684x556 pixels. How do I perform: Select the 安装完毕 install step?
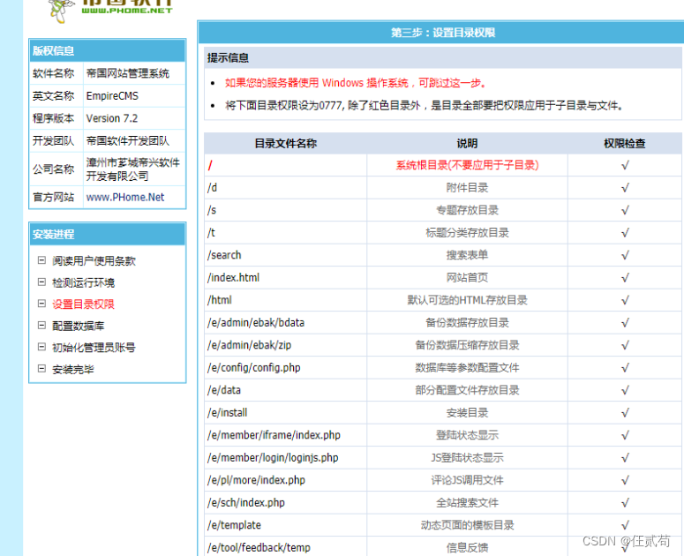(73, 370)
